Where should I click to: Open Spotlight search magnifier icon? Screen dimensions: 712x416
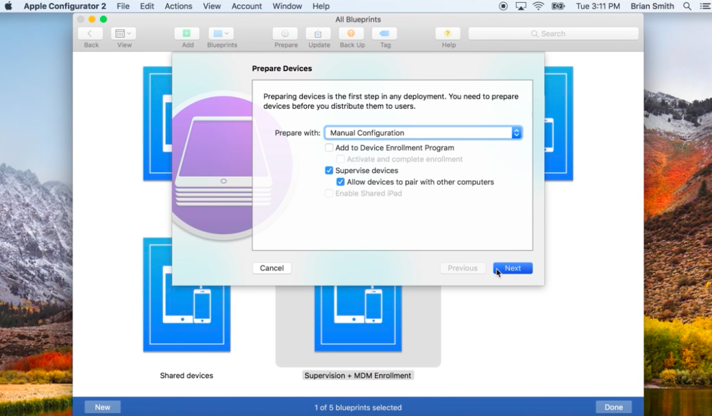pyautogui.click(x=687, y=6)
